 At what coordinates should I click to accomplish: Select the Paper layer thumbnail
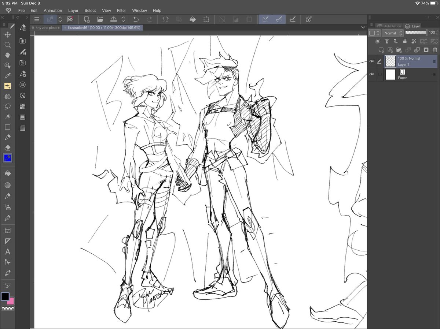(390, 74)
